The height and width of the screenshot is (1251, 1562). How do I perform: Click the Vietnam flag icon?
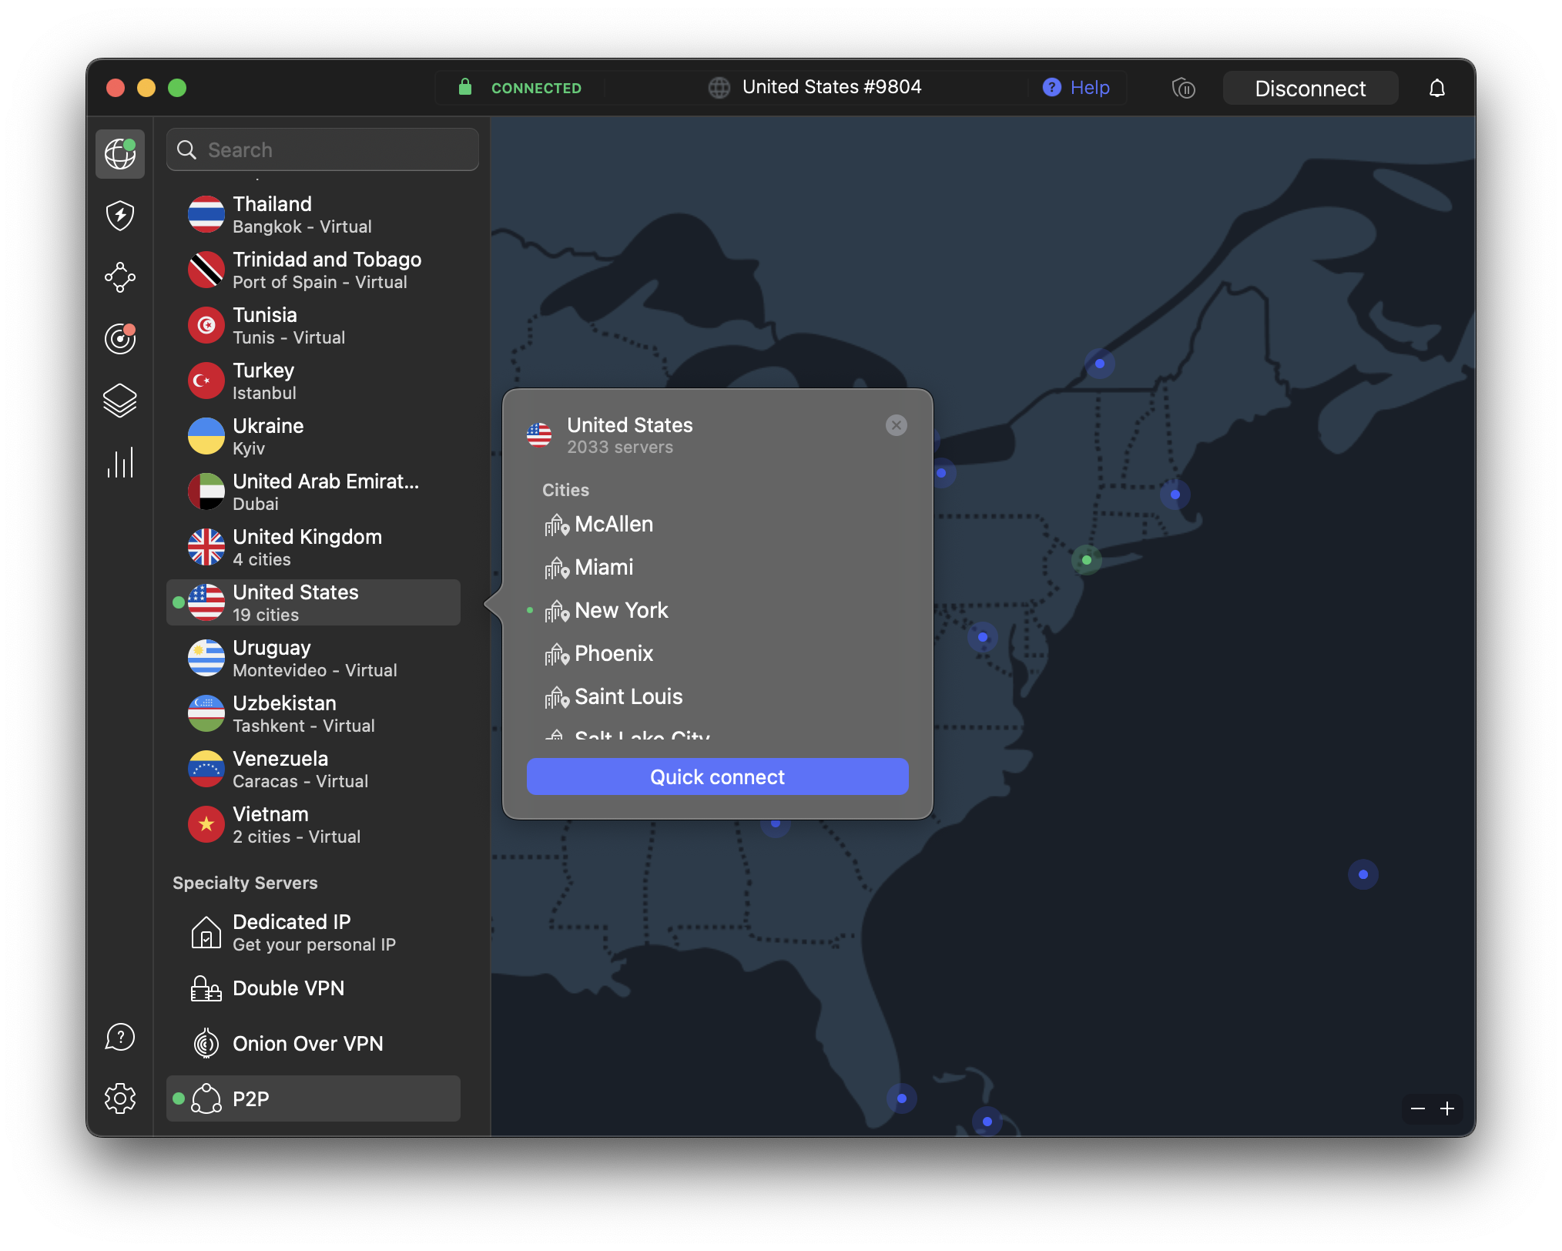pos(206,824)
